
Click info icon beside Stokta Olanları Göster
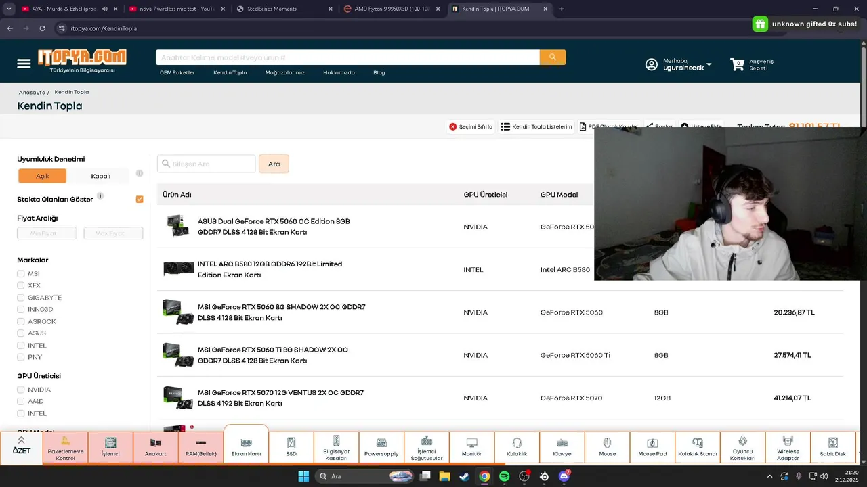coord(100,196)
